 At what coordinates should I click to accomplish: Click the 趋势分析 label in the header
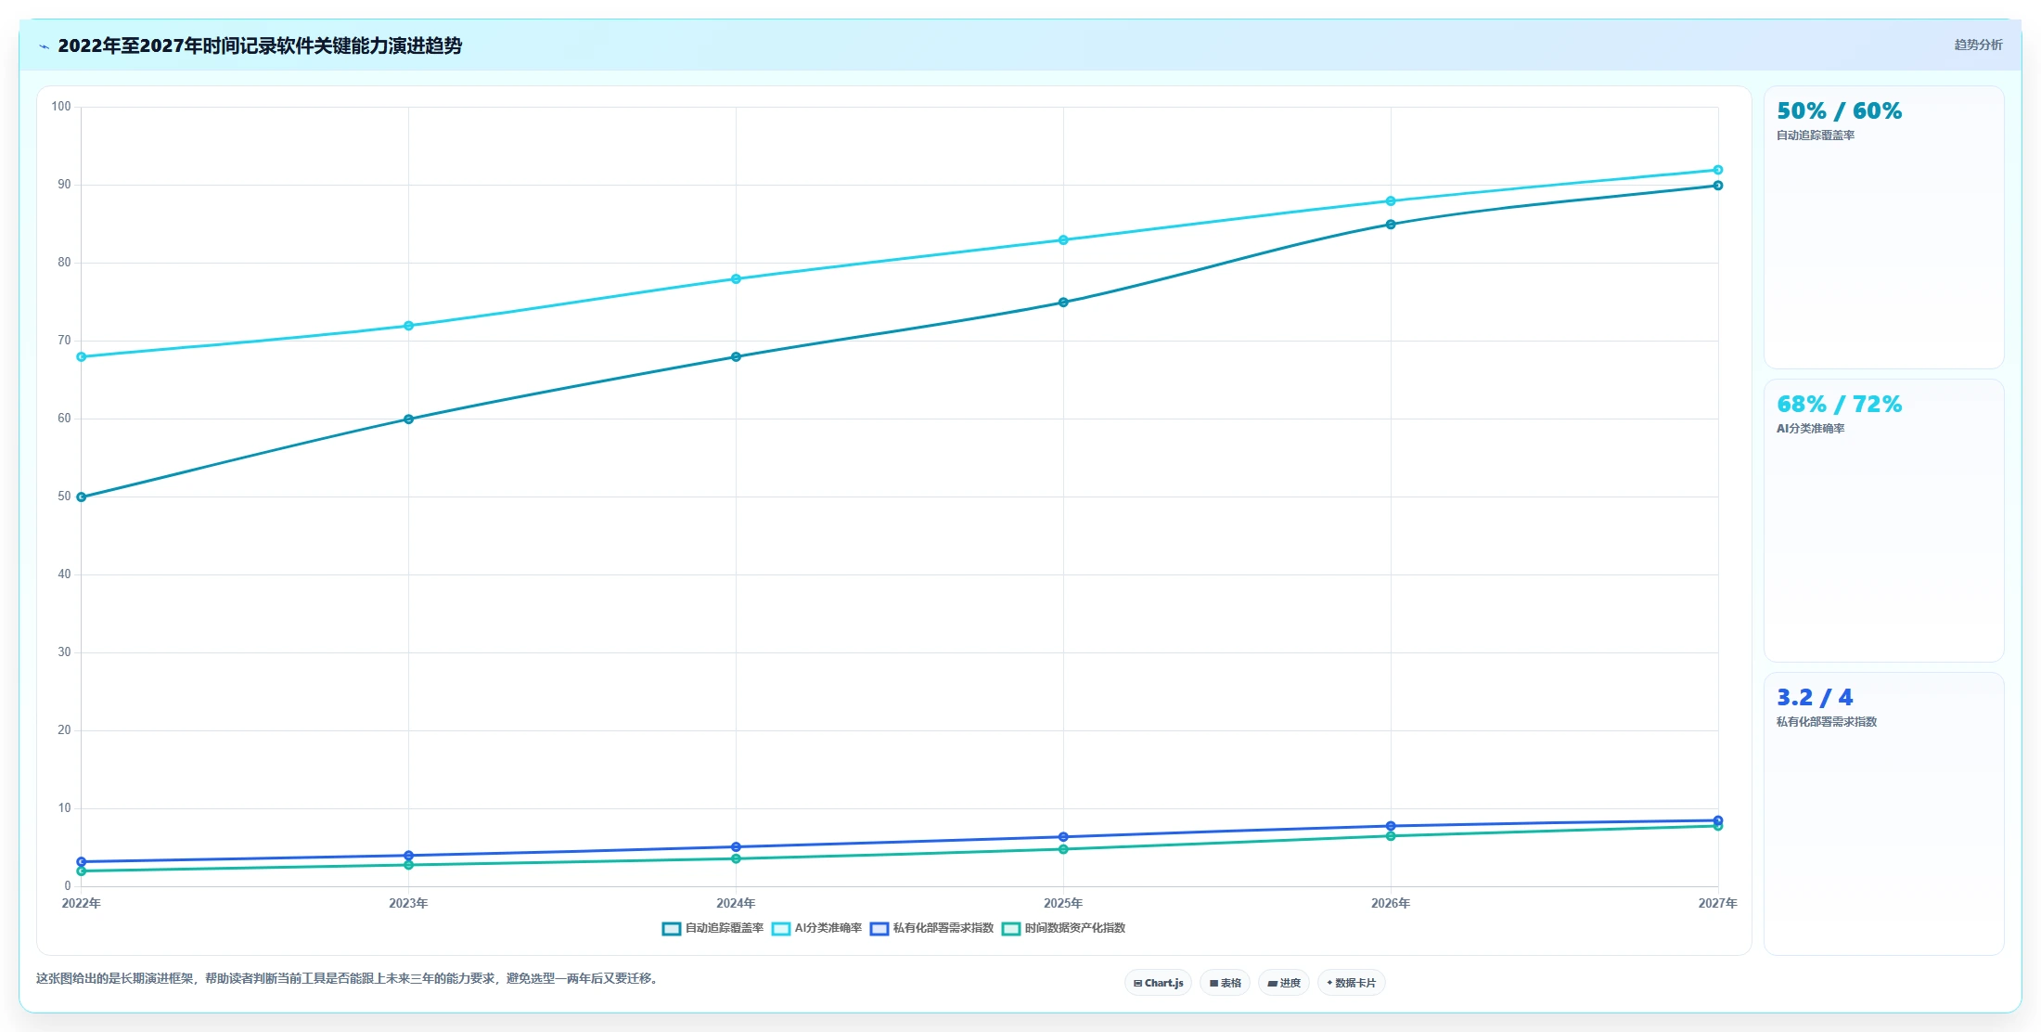tap(1978, 45)
